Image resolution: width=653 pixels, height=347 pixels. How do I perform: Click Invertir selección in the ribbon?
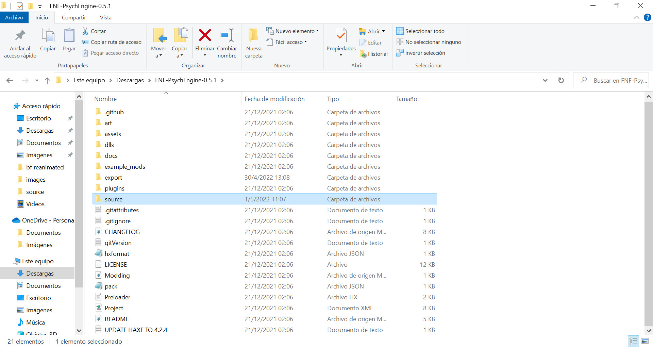(420, 53)
